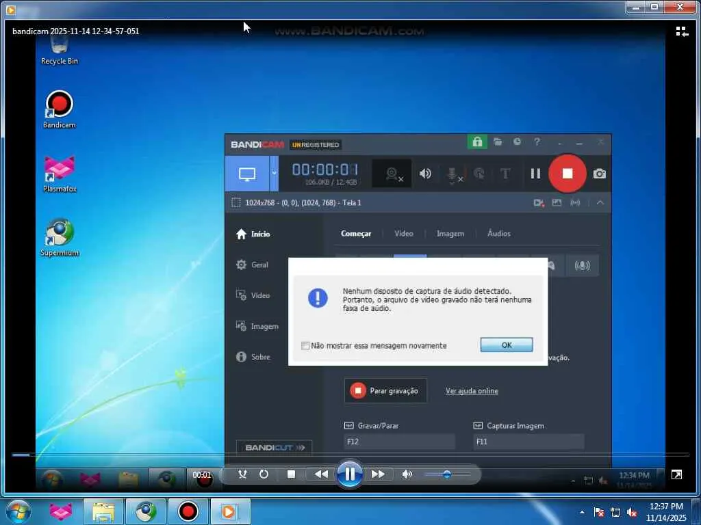Click the Bandicam camera screenshot icon
The image size is (701, 525).
(x=600, y=173)
